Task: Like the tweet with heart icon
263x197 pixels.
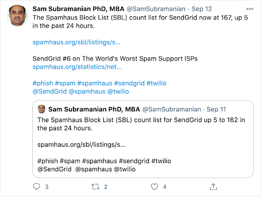Action: [x=154, y=187]
